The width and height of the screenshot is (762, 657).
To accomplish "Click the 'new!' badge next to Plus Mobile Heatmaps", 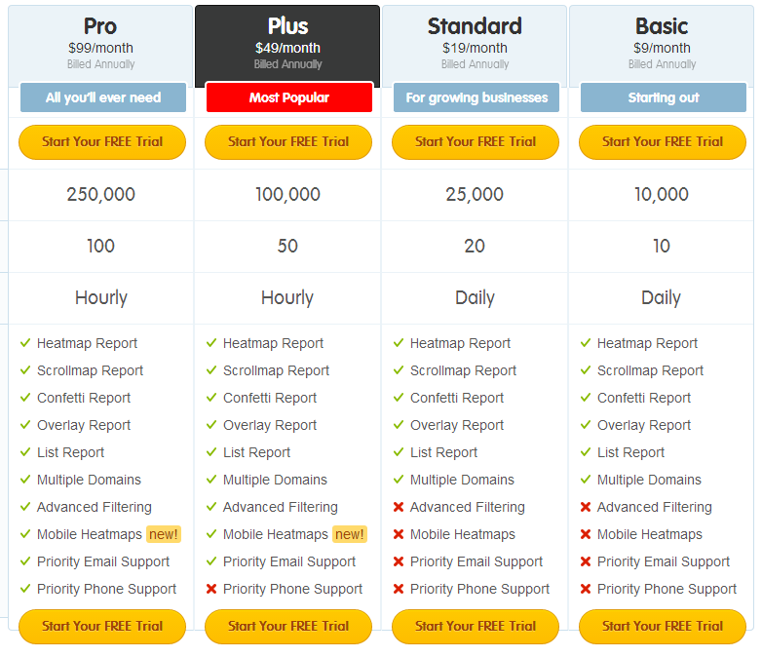I will pos(350,534).
